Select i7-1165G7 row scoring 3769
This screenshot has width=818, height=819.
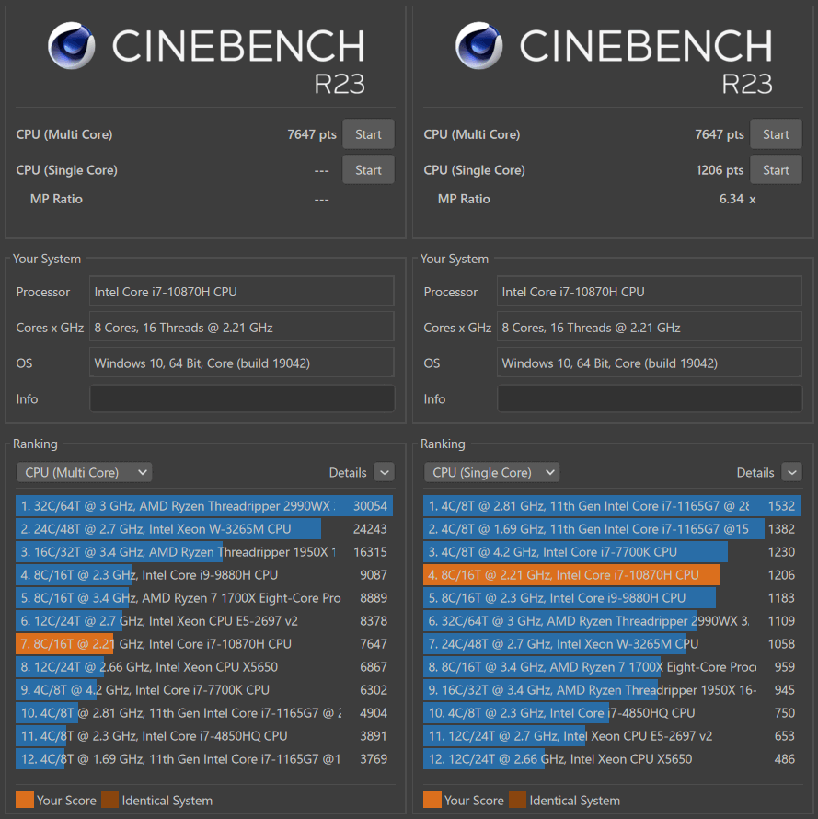204,758
